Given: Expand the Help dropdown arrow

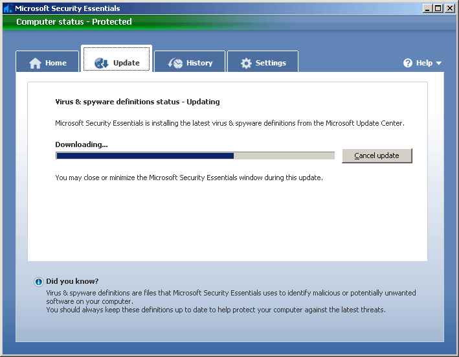Looking at the screenshot, I should click(438, 63).
